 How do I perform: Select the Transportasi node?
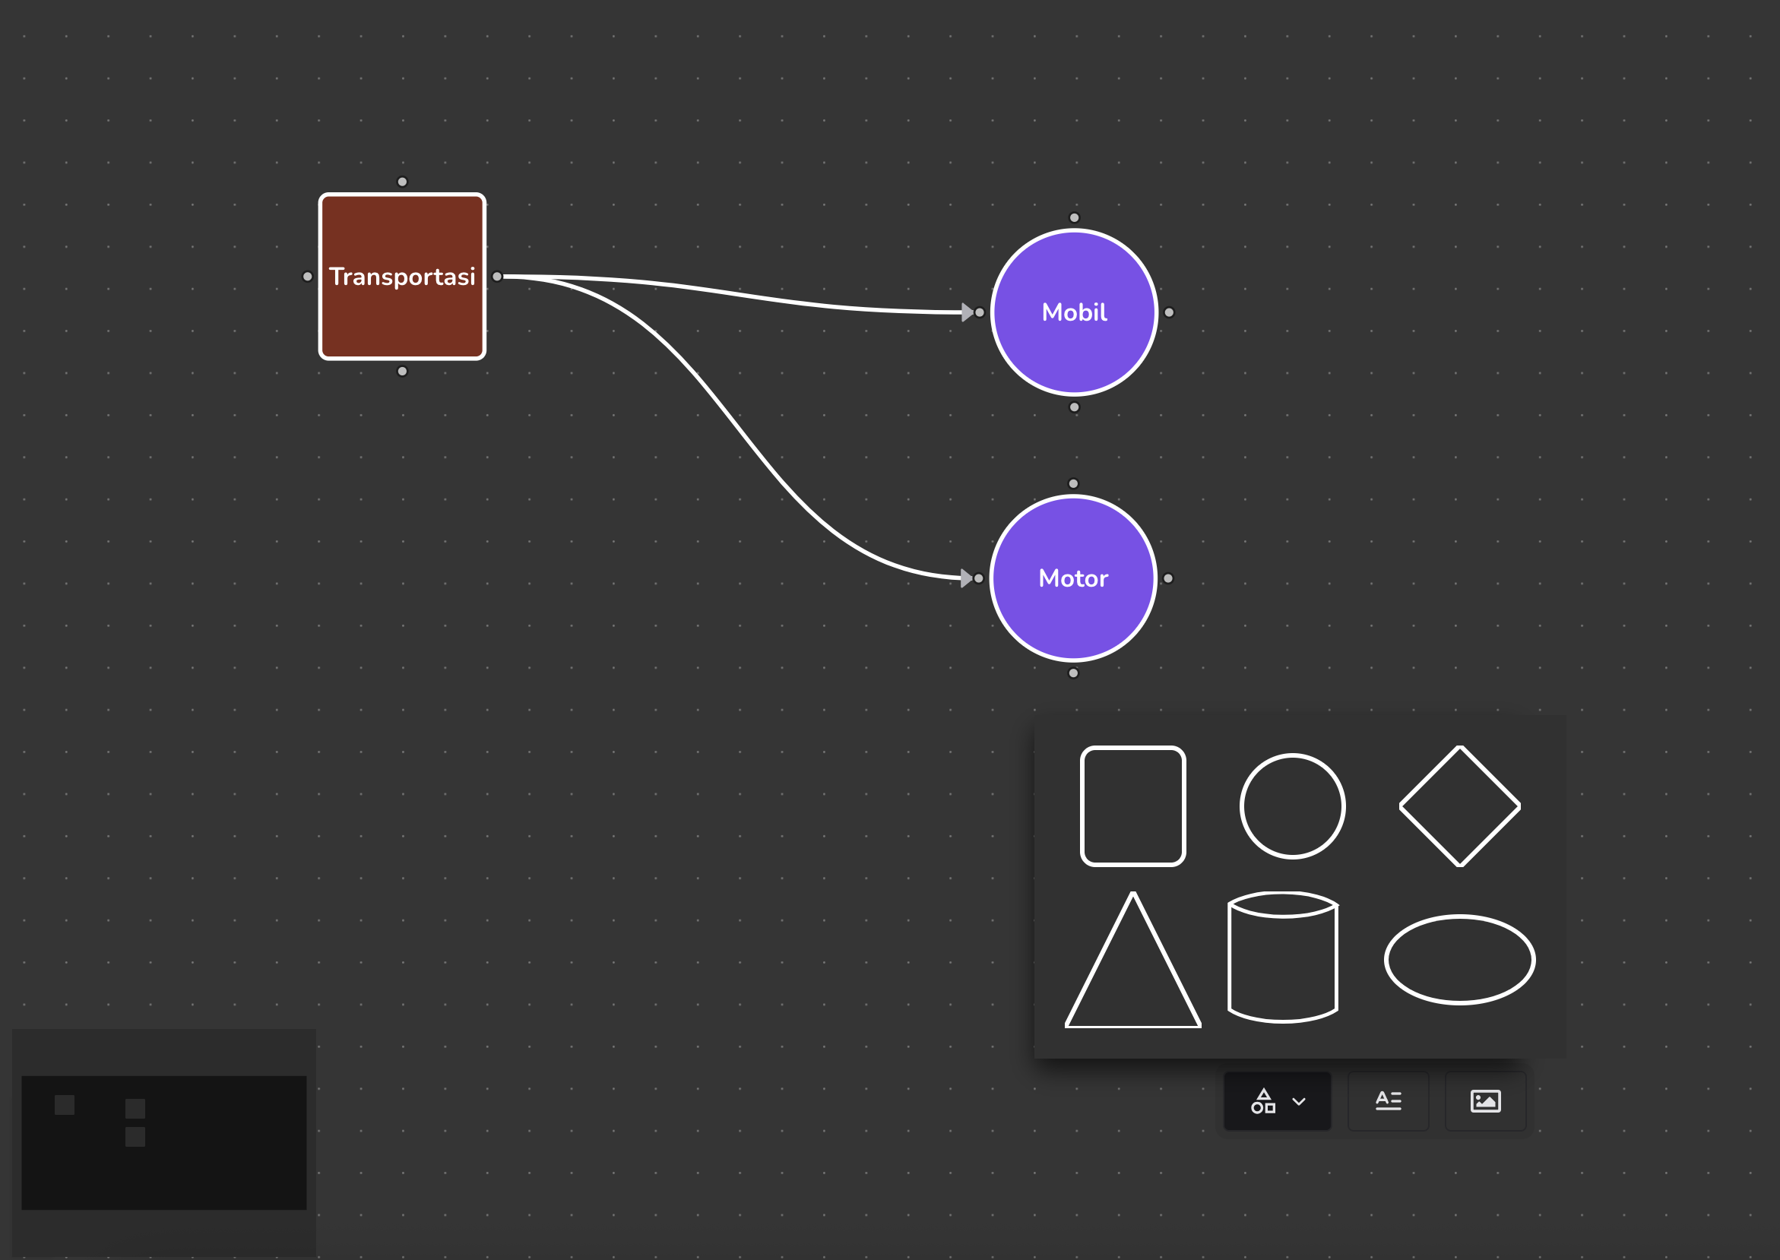[x=402, y=277]
